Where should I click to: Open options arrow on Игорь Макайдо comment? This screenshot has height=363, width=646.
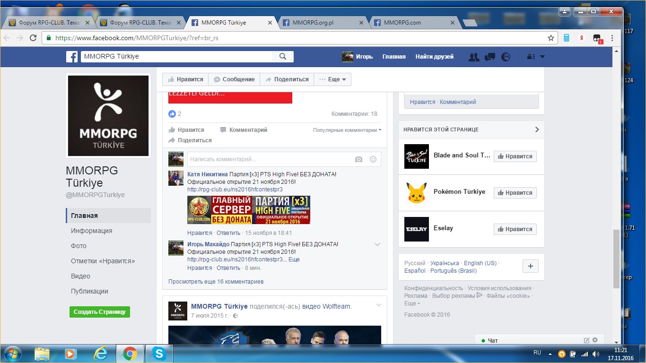(x=377, y=244)
